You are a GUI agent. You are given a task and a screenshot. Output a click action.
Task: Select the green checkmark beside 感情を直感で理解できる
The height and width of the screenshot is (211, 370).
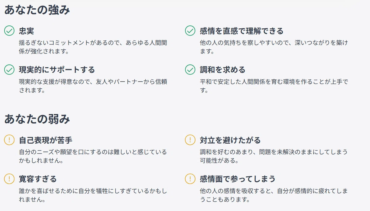tap(190, 31)
